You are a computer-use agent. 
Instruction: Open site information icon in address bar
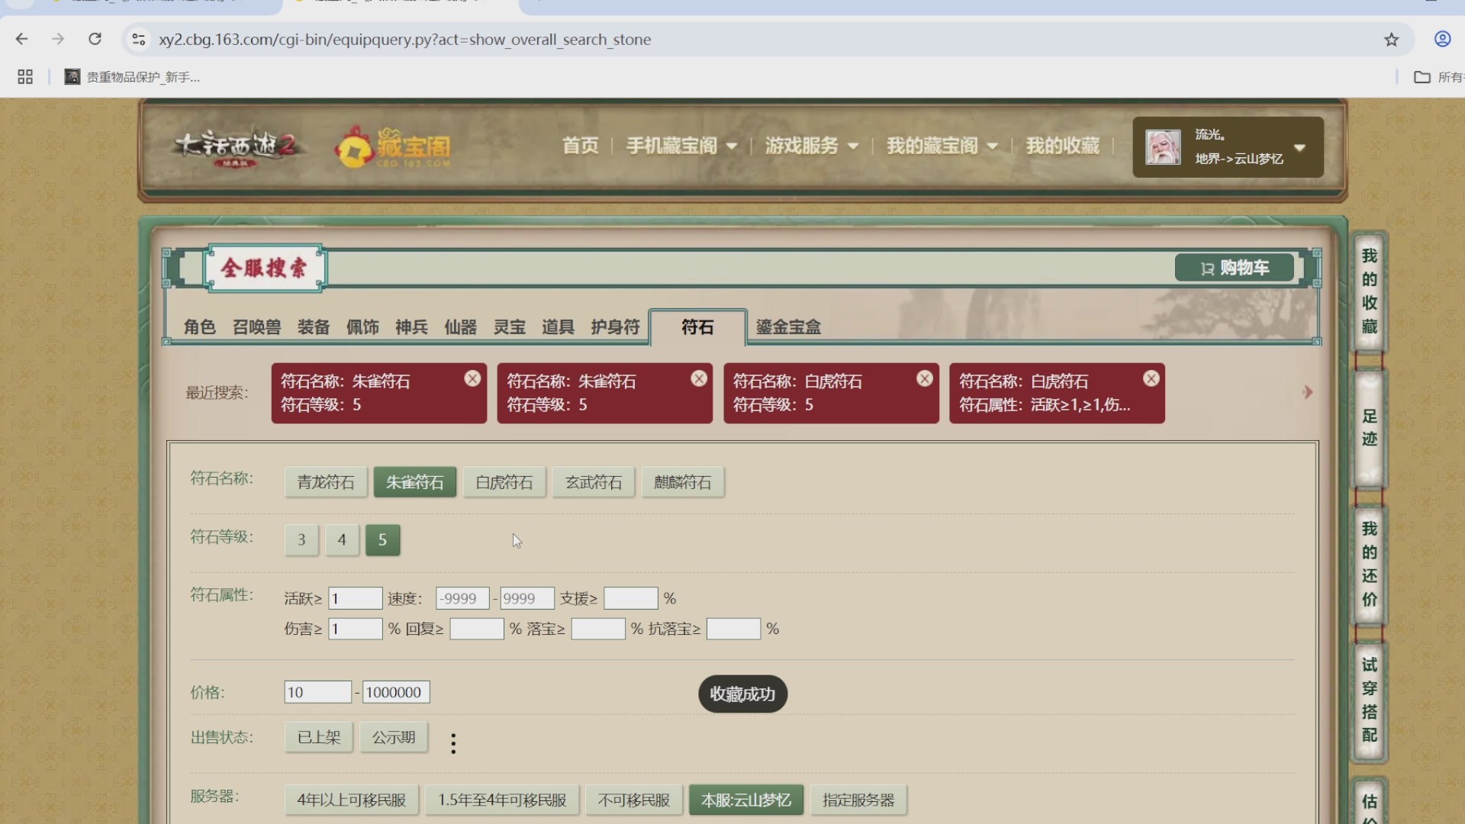(138, 39)
